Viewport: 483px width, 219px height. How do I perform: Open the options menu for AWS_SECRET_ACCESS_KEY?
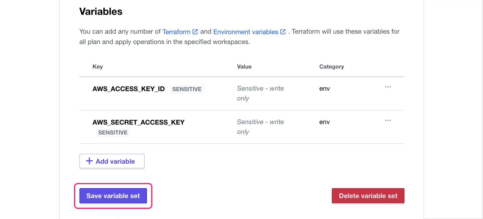[x=388, y=120]
